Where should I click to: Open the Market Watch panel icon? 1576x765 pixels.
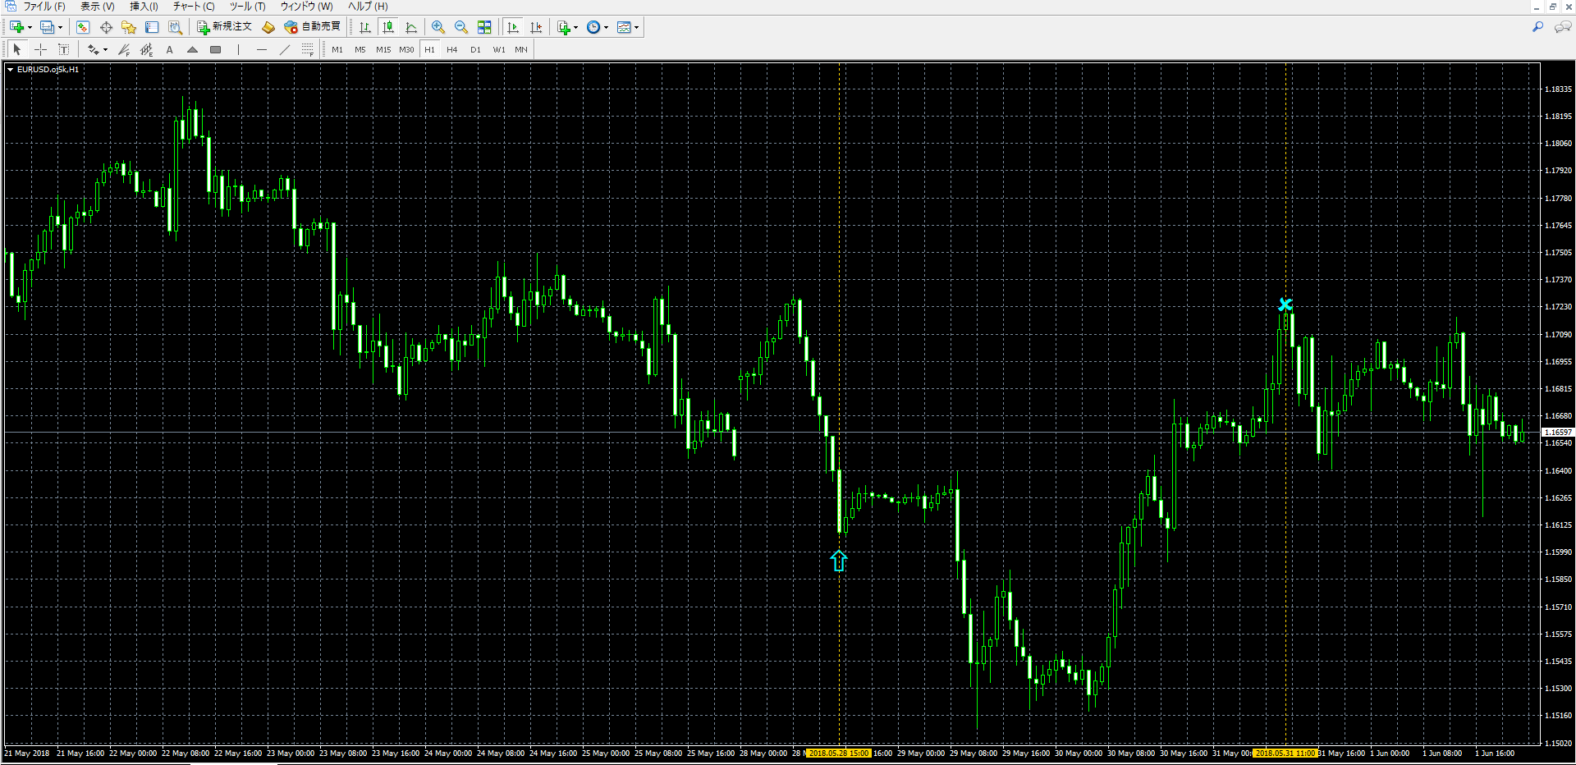tap(83, 27)
